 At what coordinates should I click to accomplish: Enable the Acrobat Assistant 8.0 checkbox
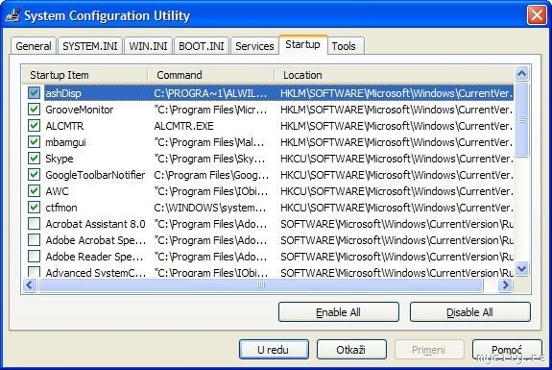click(x=34, y=223)
